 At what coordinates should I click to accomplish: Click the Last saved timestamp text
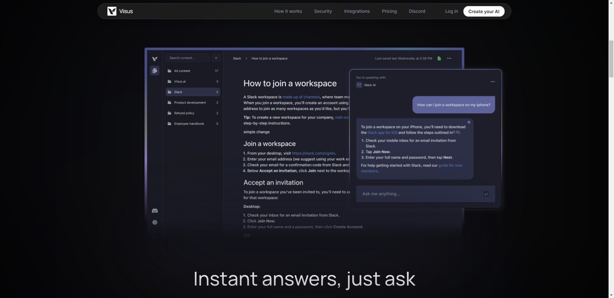pos(404,58)
